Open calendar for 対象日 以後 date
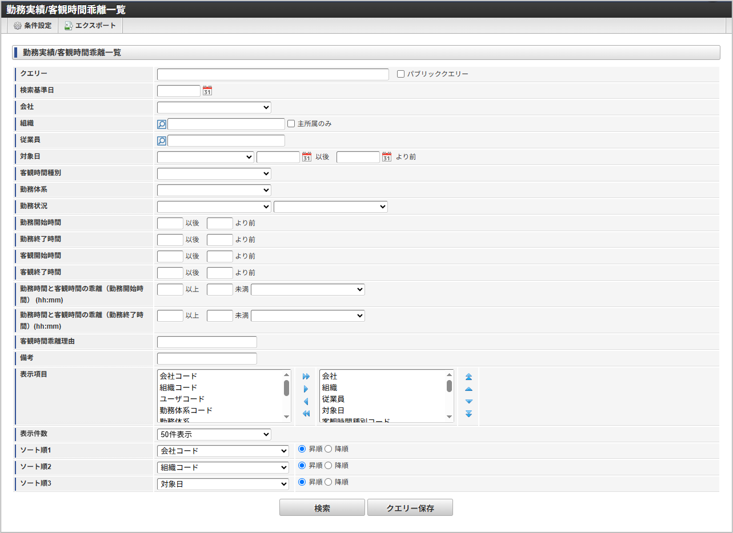The width and height of the screenshot is (733, 533). 307,157
